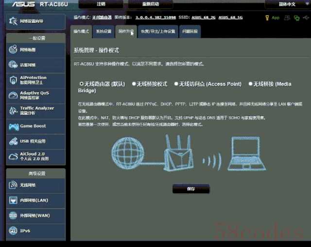Click the 无线路由器 operation mode link
This screenshot has height=247, width=311.
pos(102,18)
